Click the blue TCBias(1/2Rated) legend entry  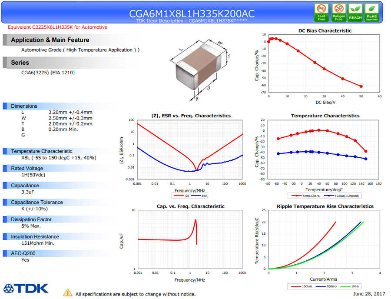(341, 196)
